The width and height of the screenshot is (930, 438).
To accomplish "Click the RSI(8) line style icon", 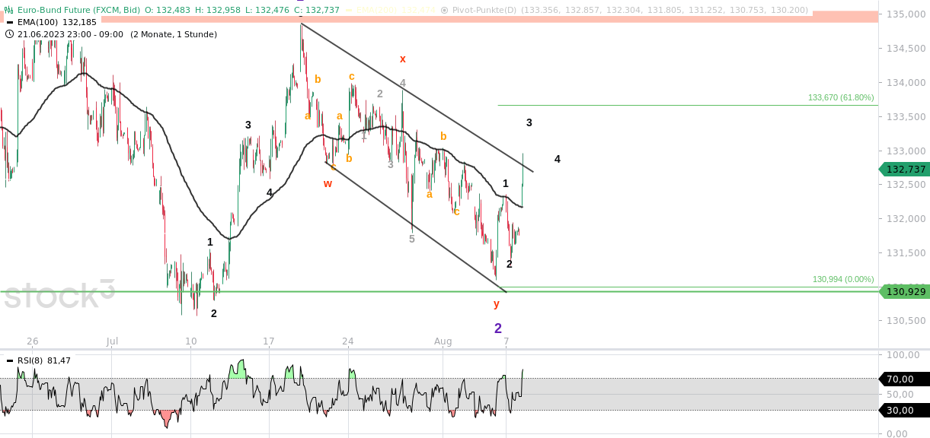I will coord(10,360).
